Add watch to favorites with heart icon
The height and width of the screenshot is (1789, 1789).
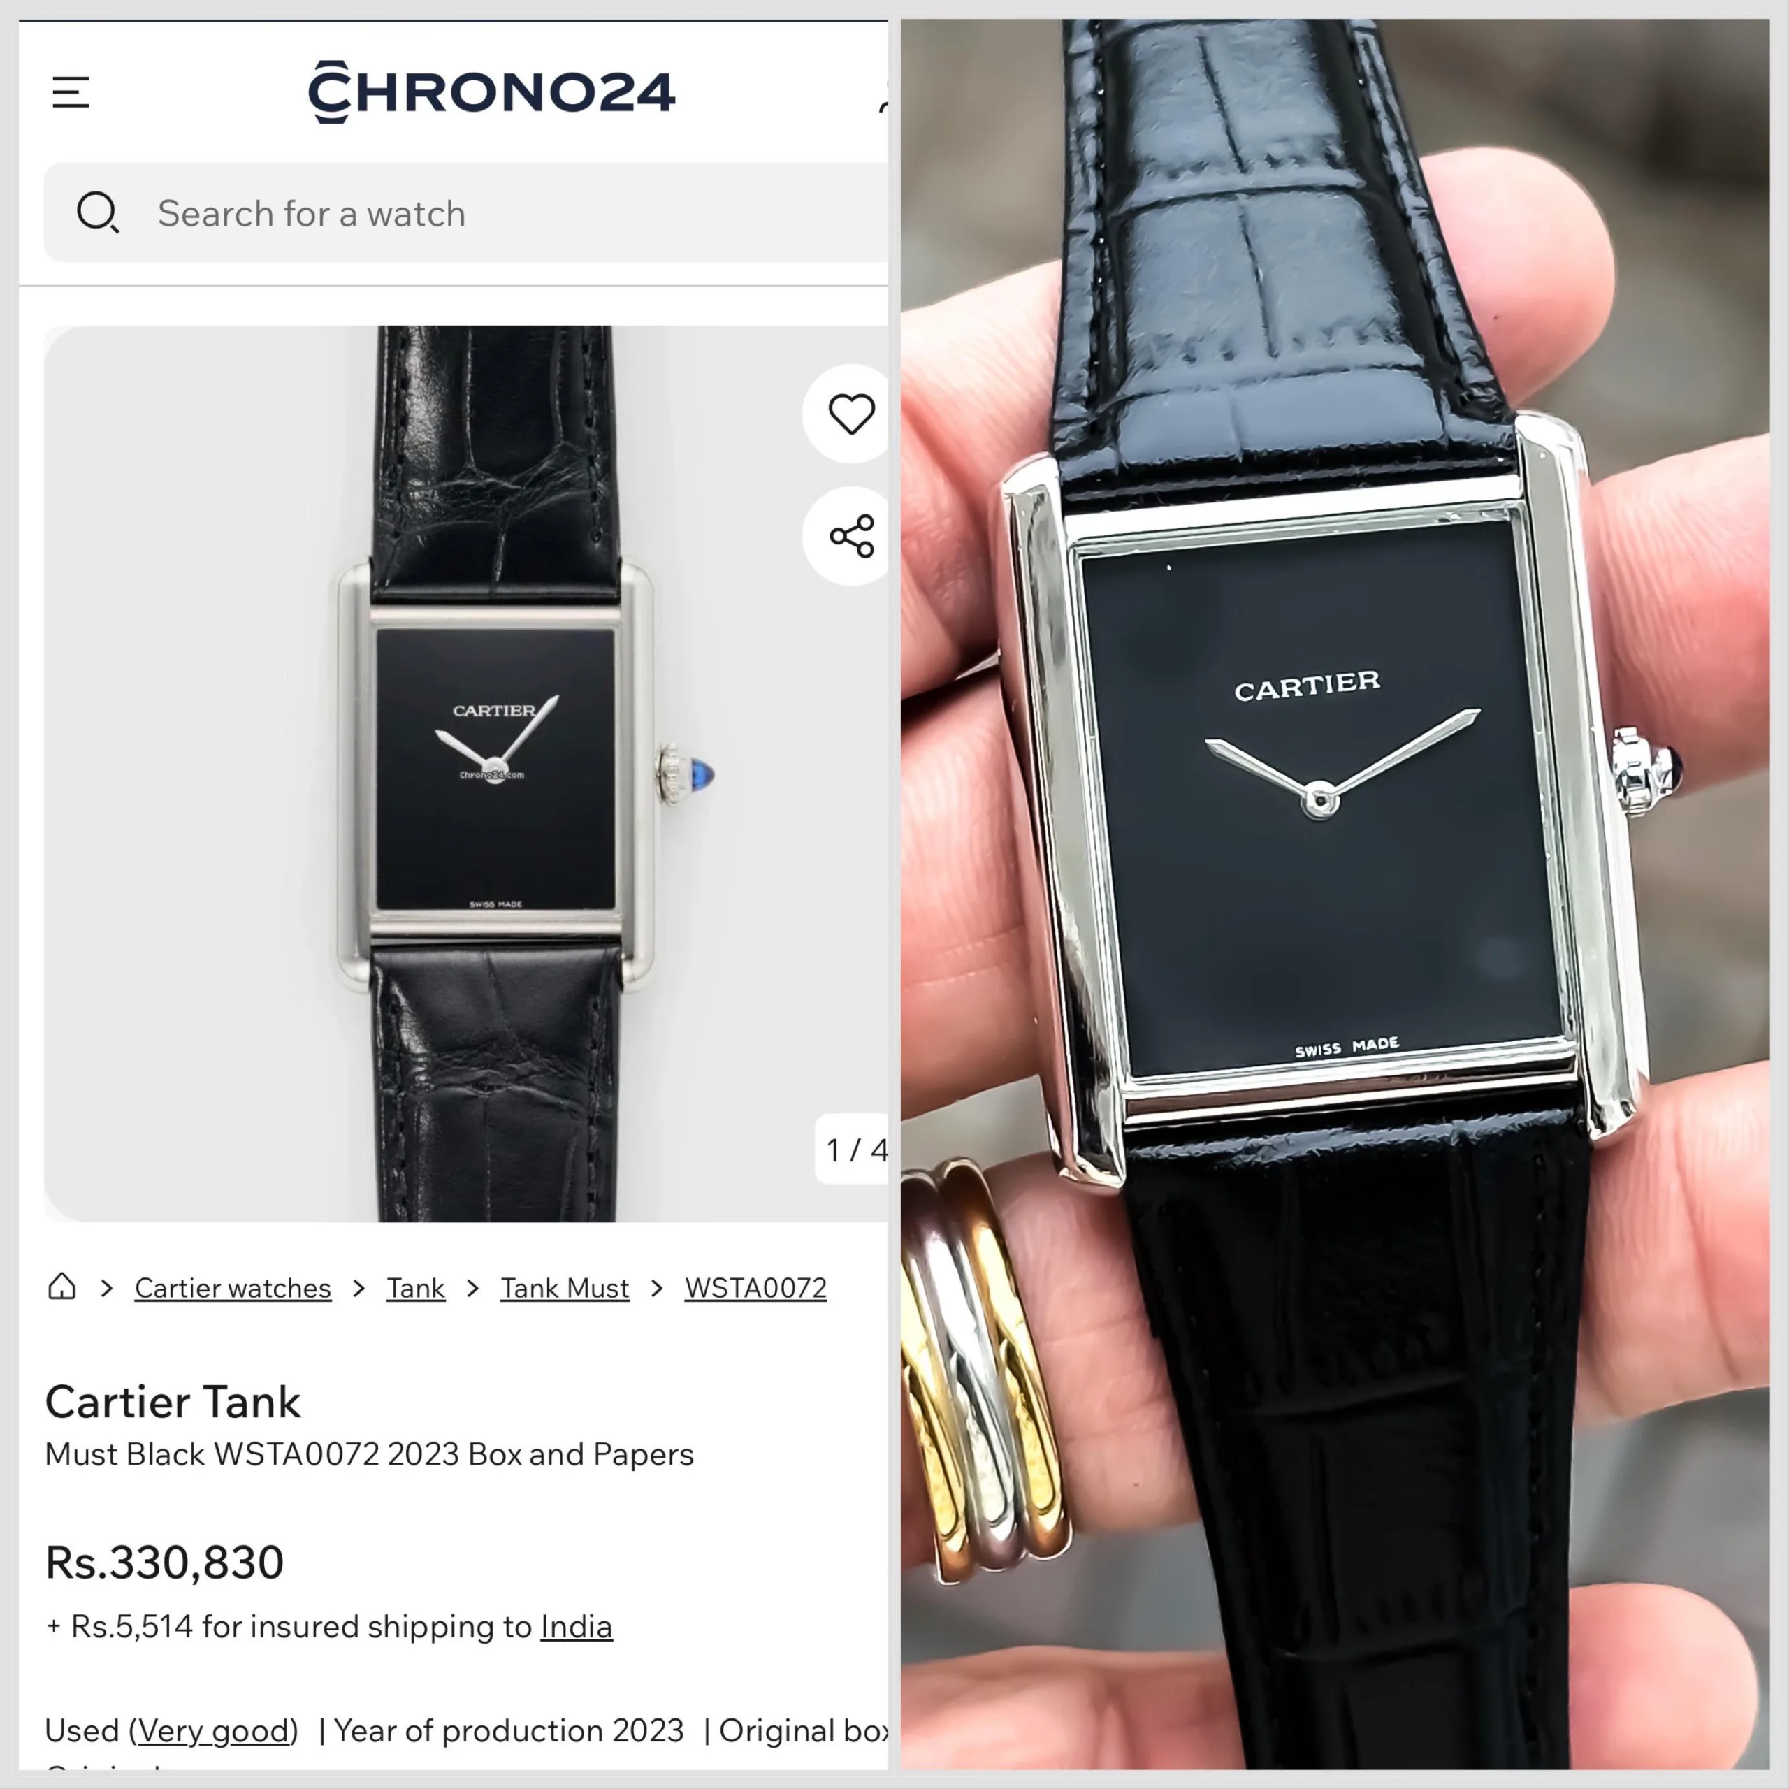coord(851,414)
